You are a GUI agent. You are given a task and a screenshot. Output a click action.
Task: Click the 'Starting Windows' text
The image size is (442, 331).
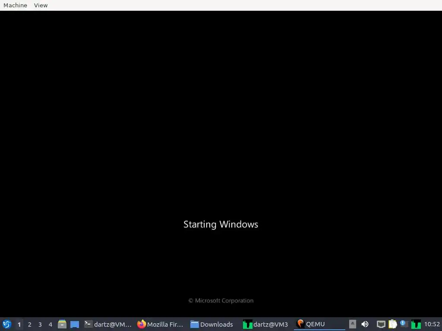coord(221,224)
